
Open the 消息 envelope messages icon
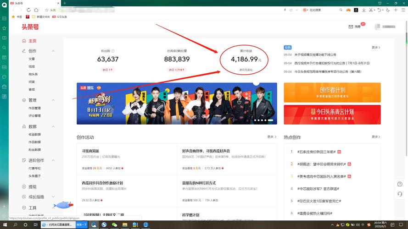click(x=351, y=27)
